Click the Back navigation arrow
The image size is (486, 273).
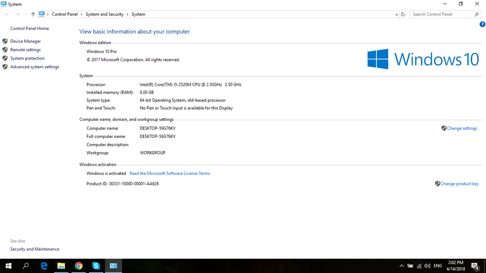[x=7, y=14]
